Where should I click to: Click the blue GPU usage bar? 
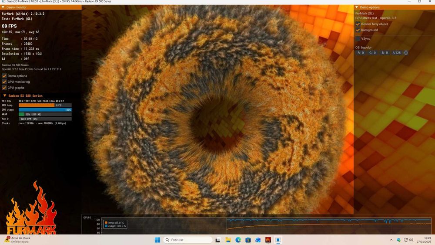[x=45, y=109]
